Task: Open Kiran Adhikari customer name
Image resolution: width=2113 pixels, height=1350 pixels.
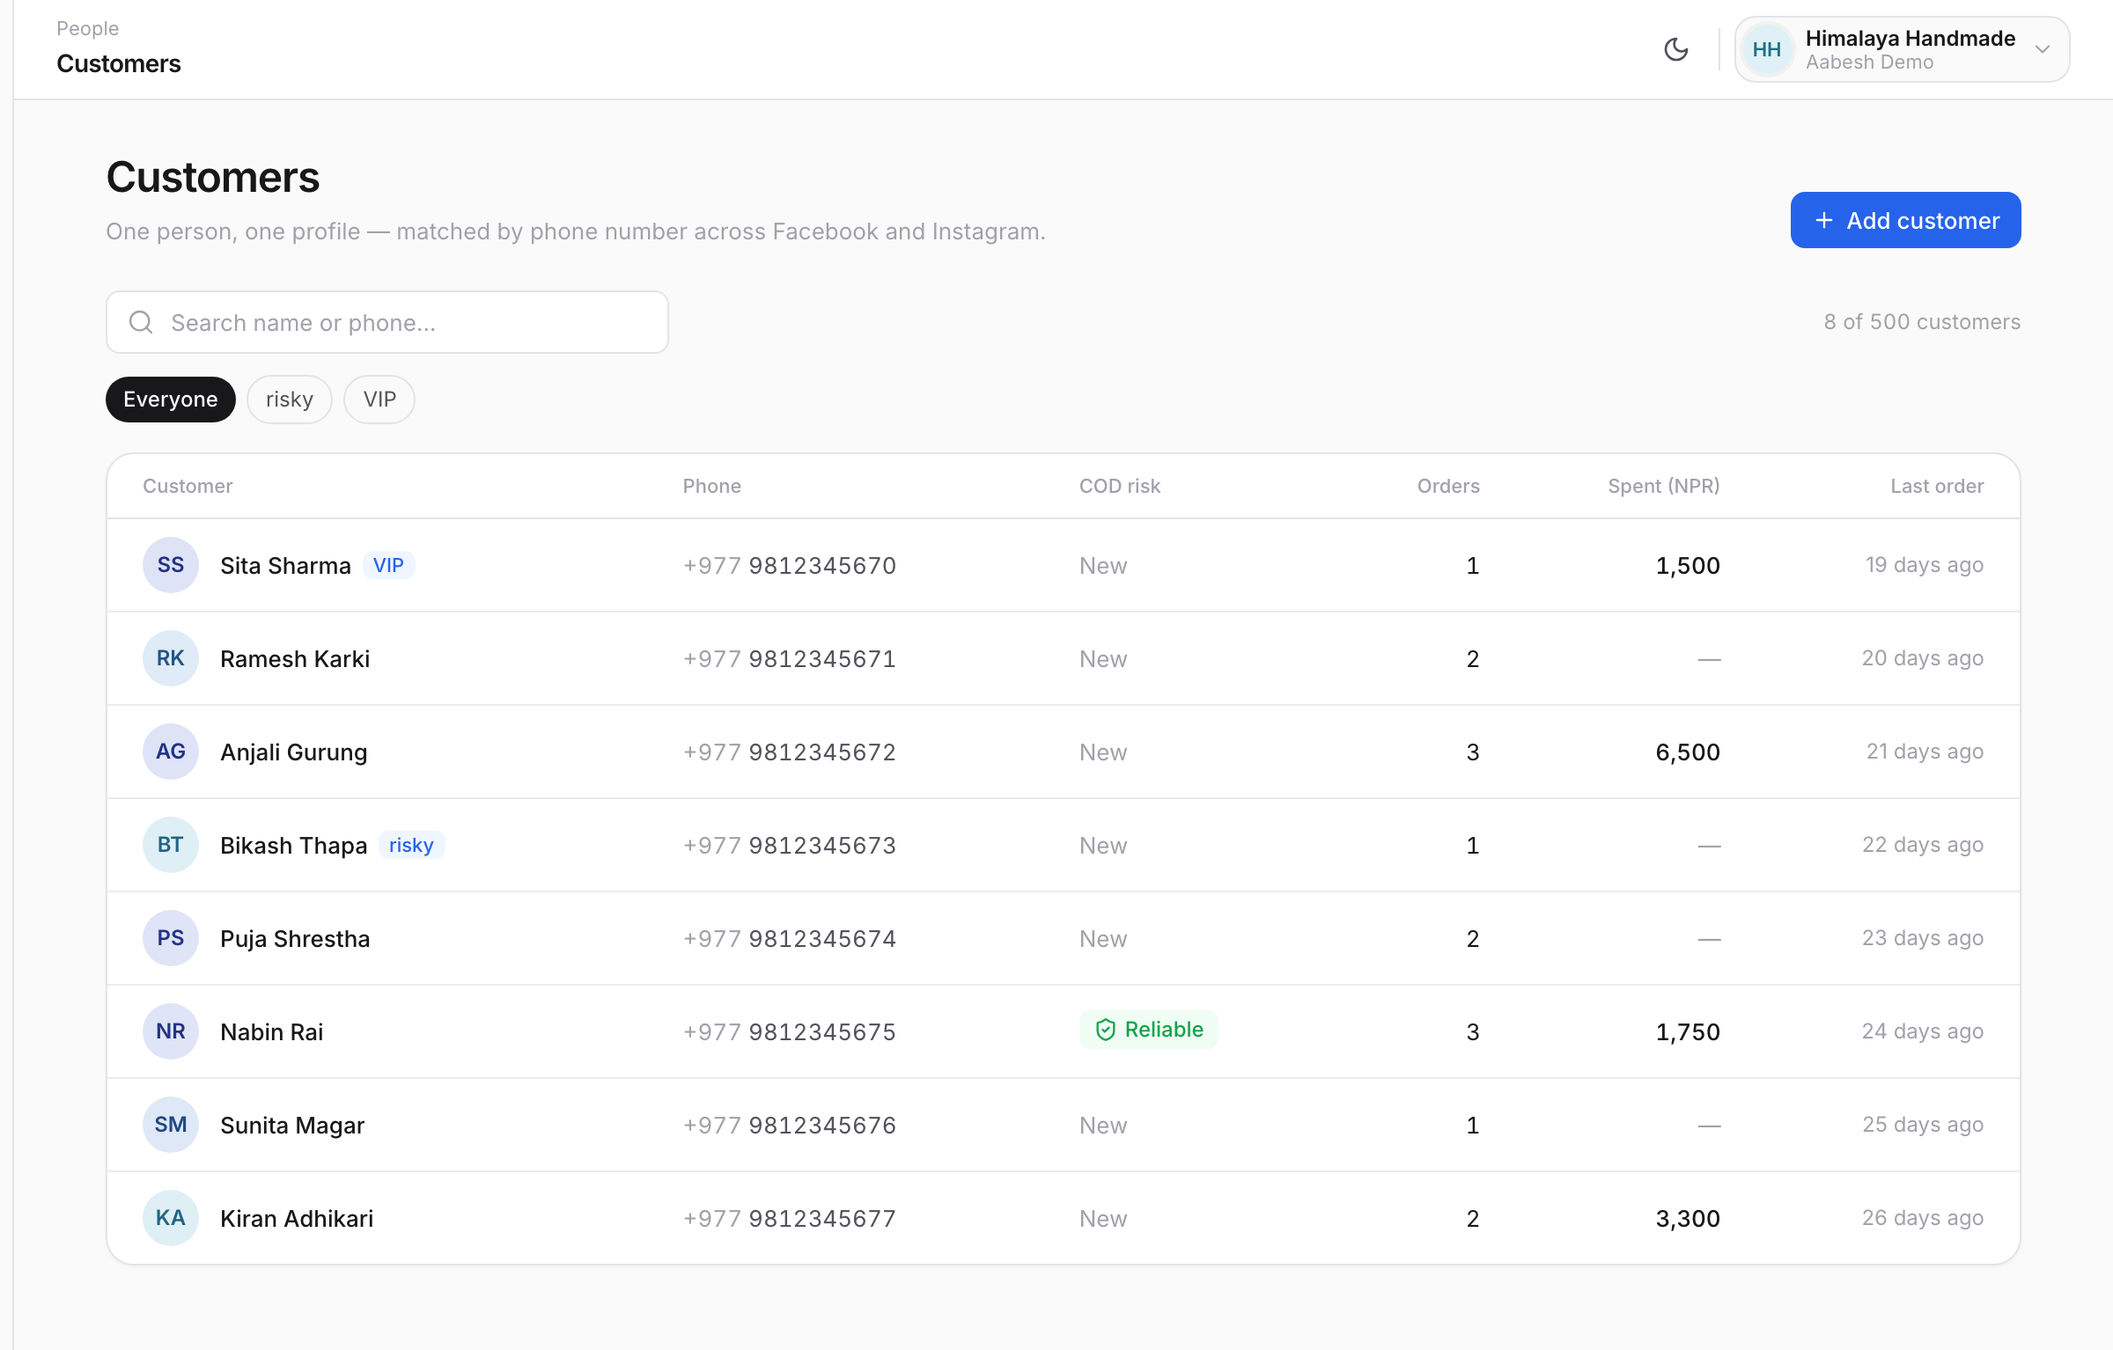Action: (297, 1219)
